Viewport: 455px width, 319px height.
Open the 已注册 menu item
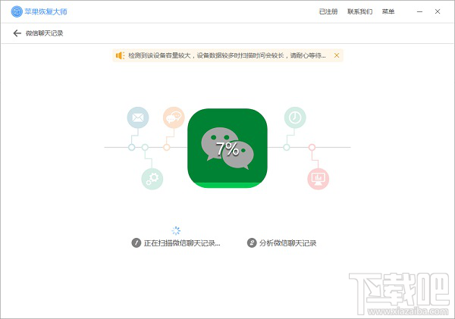(x=328, y=11)
